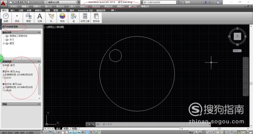Click the binoculars search icon
Image resolution: width=253 pixels, height=134 pixels.
click(178, 2)
